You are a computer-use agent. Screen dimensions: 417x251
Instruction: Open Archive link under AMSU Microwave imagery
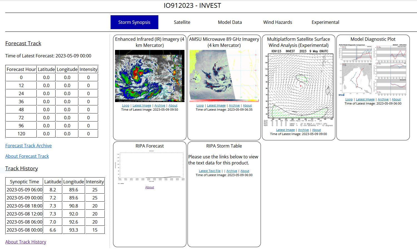(234, 105)
